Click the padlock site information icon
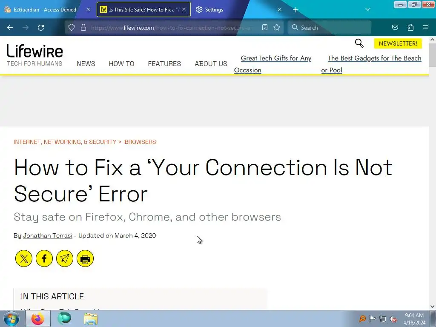Screen dimensions: 436x327 [83, 28]
